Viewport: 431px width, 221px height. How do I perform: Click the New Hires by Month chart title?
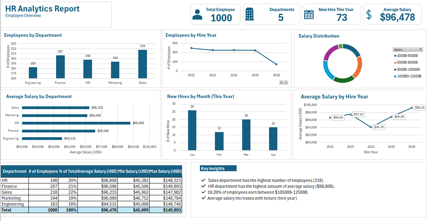(x=201, y=96)
